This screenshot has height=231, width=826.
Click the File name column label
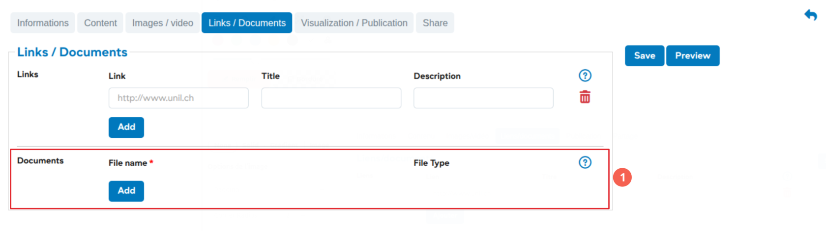(x=128, y=163)
